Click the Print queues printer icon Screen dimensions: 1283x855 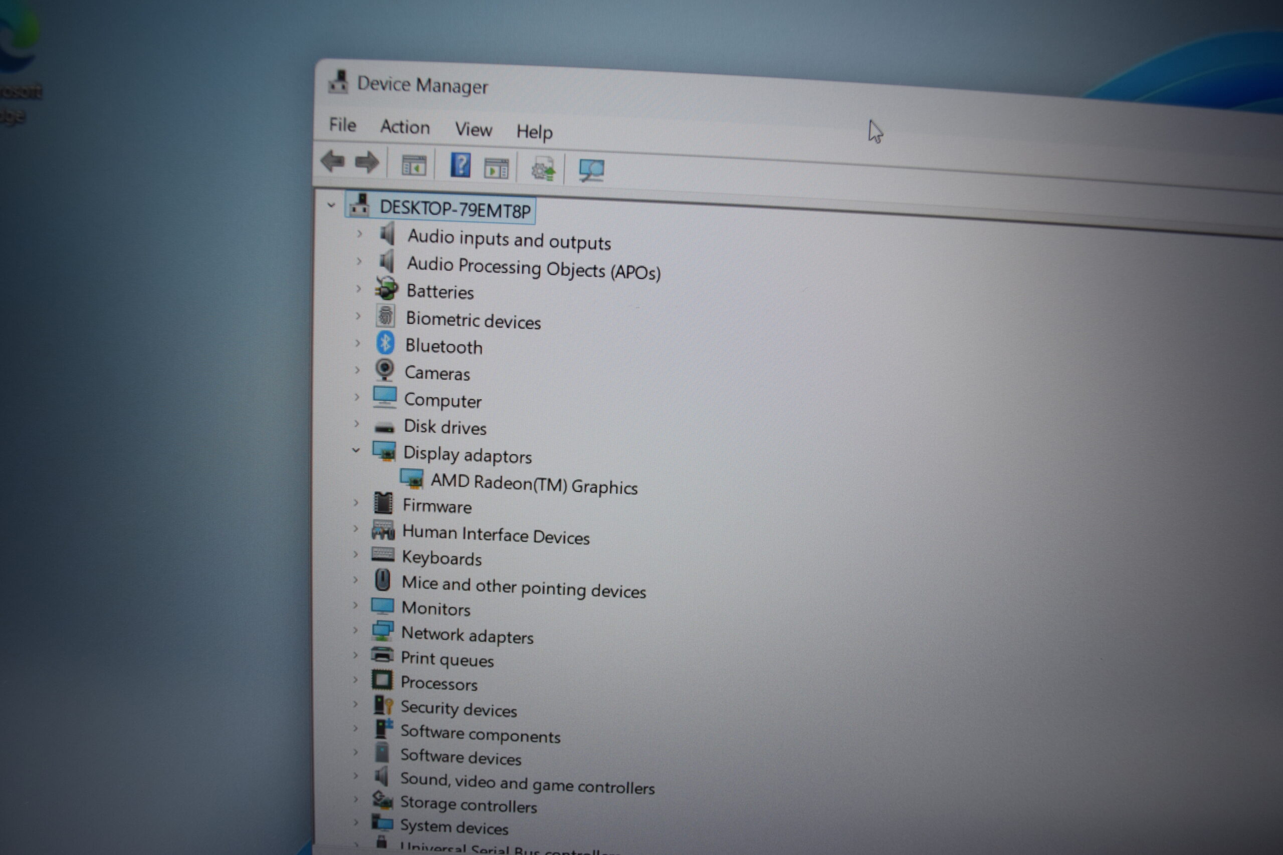tap(382, 655)
